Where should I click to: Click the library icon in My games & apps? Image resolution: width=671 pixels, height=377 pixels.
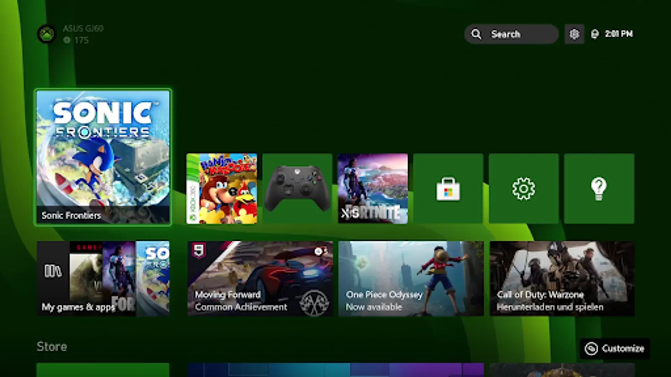coord(53,271)
